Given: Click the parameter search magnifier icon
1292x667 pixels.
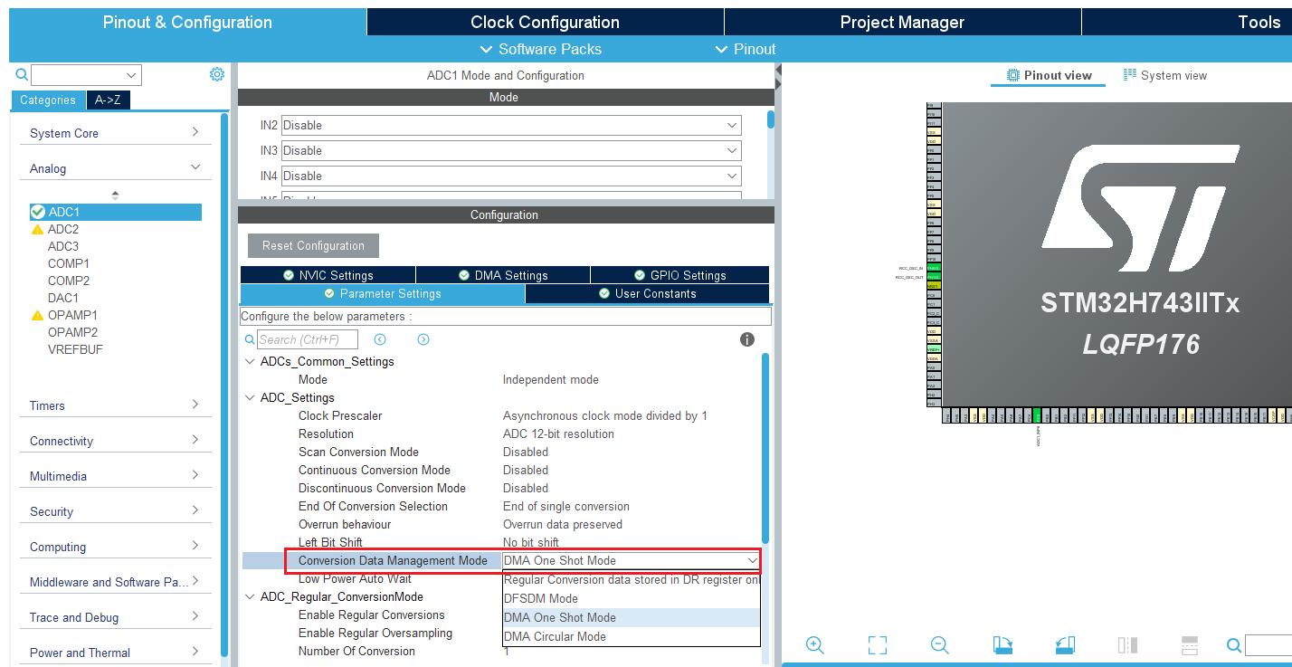Looking at the screenshot, I should click(250, 339).
